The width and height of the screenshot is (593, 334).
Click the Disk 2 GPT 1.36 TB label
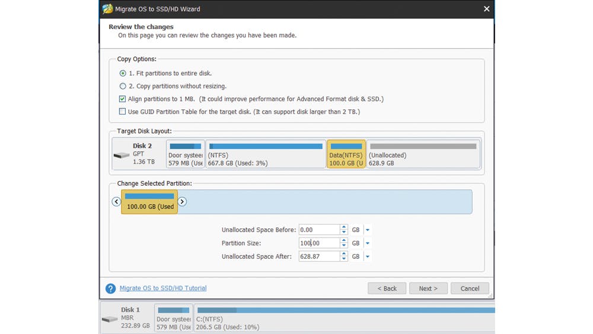[144, 154]
